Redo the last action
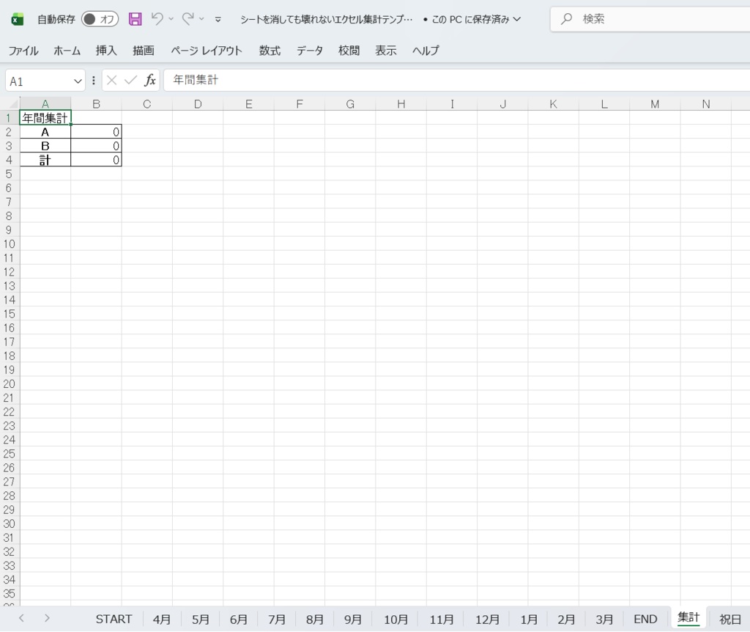 coord(188,18)
